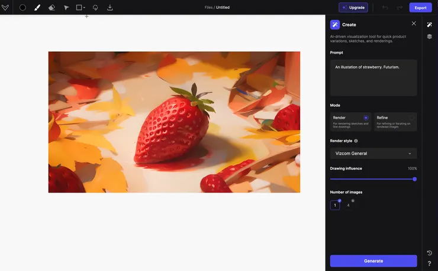Select the Refine mode option
Viewport: 438px width, 271px height.
coord(395,121)
